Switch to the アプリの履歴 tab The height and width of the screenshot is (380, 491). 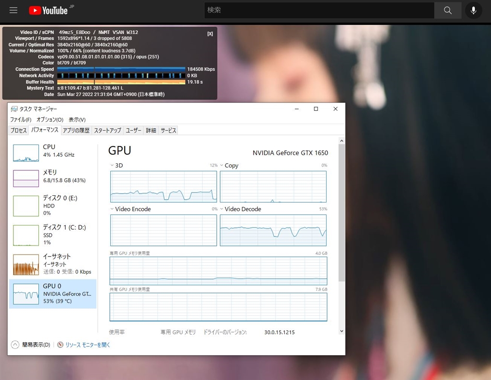point(76,130)
